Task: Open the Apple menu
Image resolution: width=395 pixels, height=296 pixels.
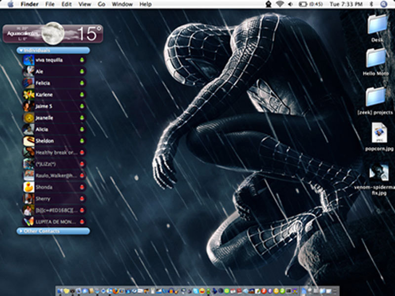Action: click(10, 4)
